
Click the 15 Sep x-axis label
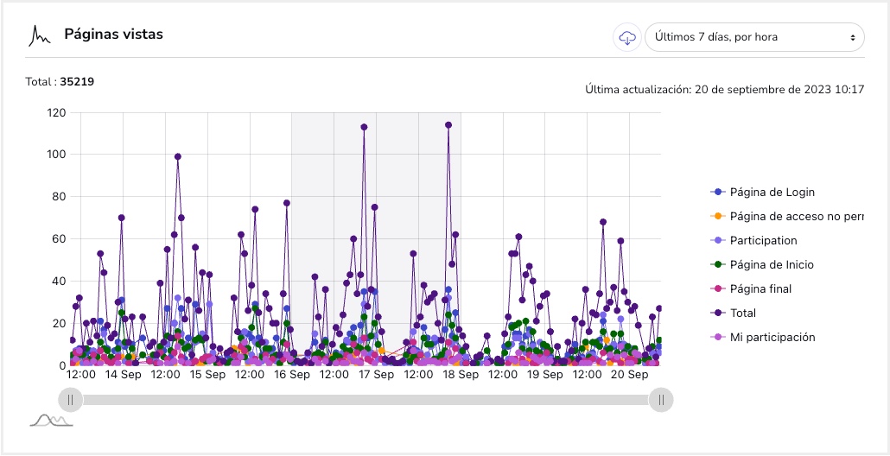click(x=207, y=376)
